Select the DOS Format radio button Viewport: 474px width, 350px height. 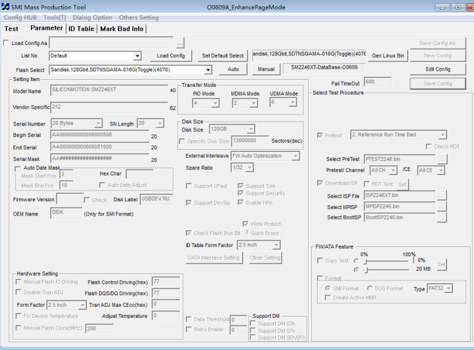coord(369,288)
